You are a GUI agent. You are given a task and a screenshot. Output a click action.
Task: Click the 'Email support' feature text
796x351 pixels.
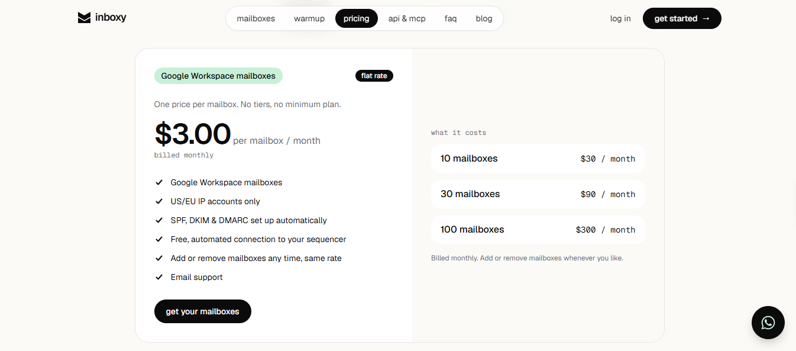point(197,277)
